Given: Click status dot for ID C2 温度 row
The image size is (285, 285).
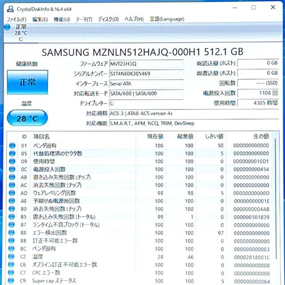Looking at the screenshot, I should (x=11, y=256).
